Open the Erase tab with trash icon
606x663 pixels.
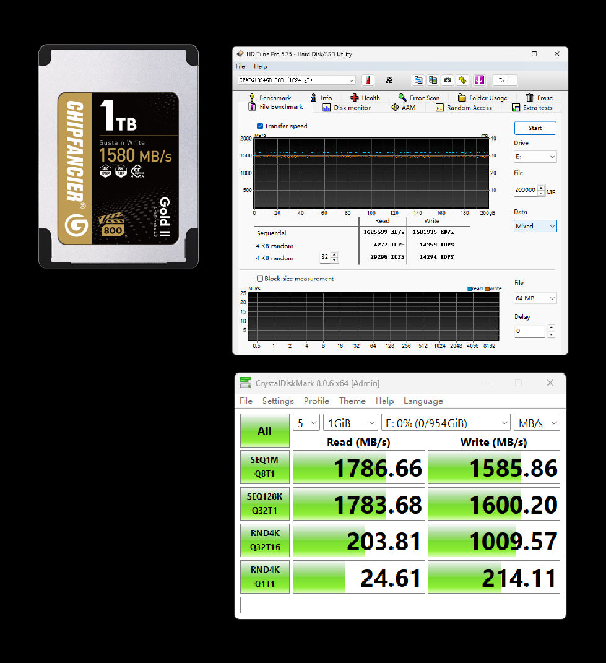[539, 98]
